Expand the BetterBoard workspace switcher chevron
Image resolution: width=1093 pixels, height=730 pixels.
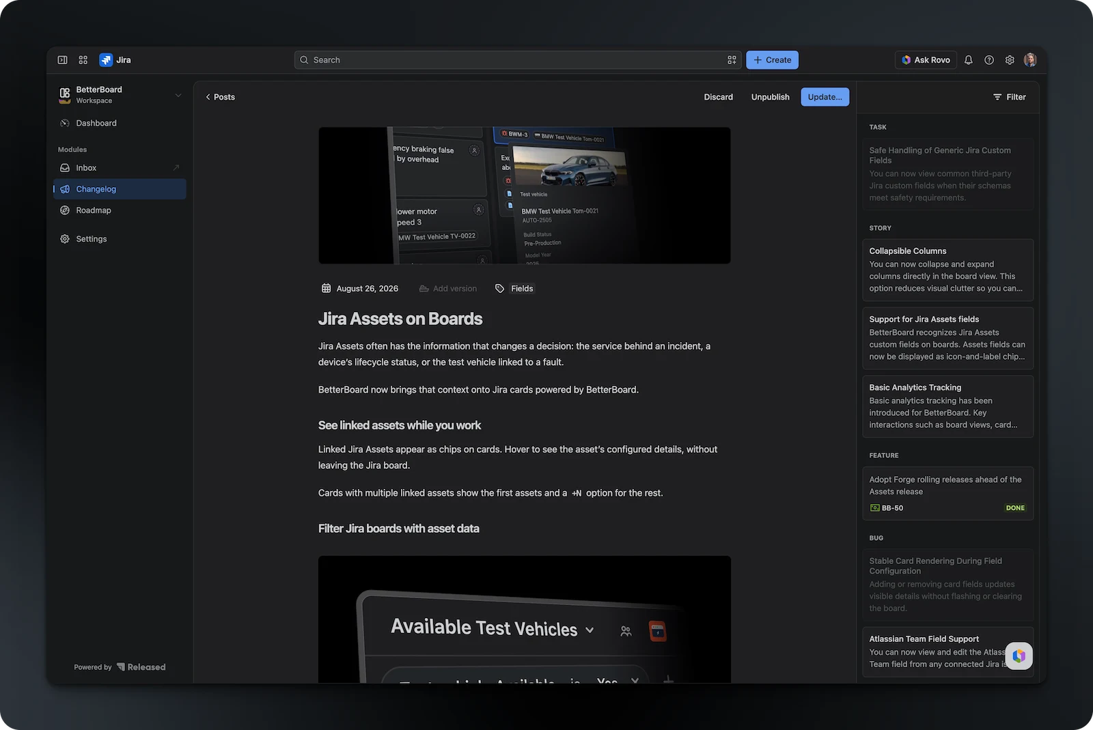point(178,95)
